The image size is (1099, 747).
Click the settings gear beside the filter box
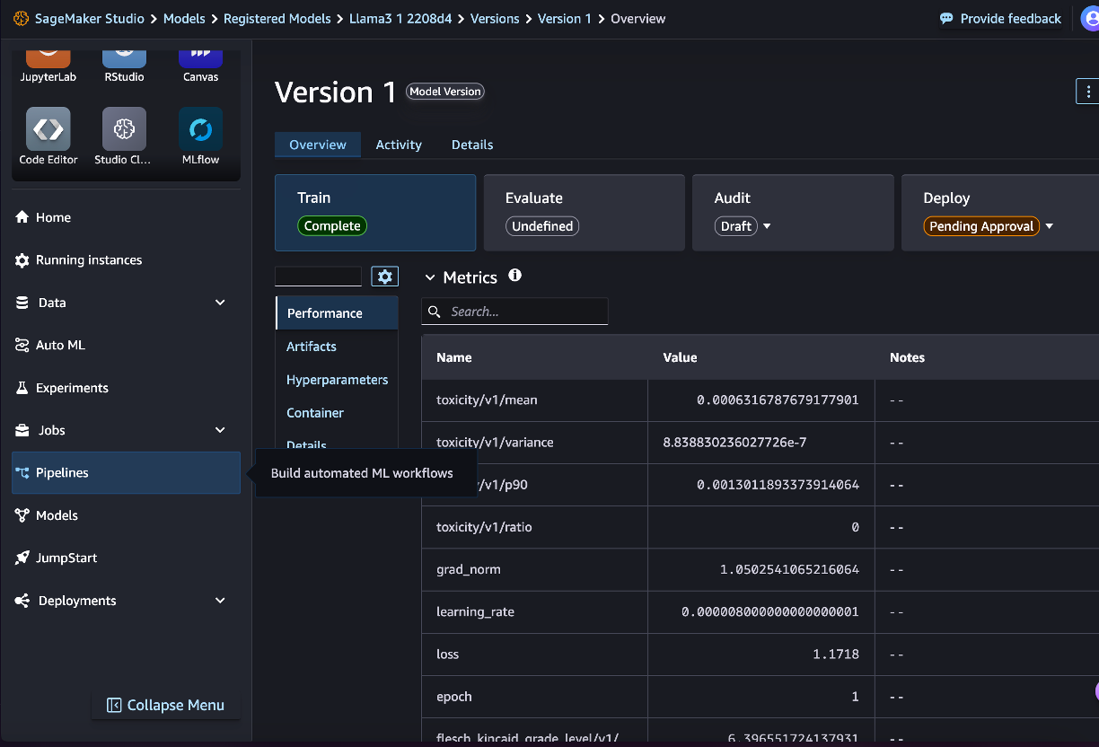[384, 276]
